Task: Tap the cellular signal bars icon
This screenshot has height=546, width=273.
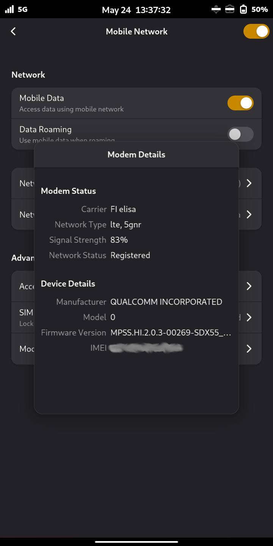Action: (9, 9)
